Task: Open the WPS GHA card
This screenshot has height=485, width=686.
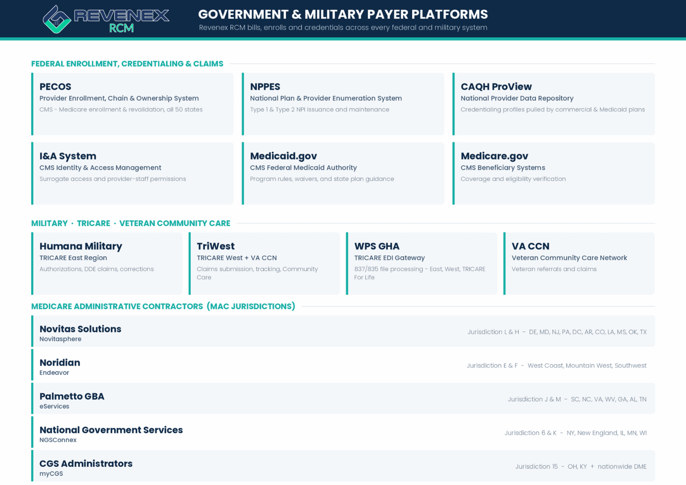Action: [422, 263]
